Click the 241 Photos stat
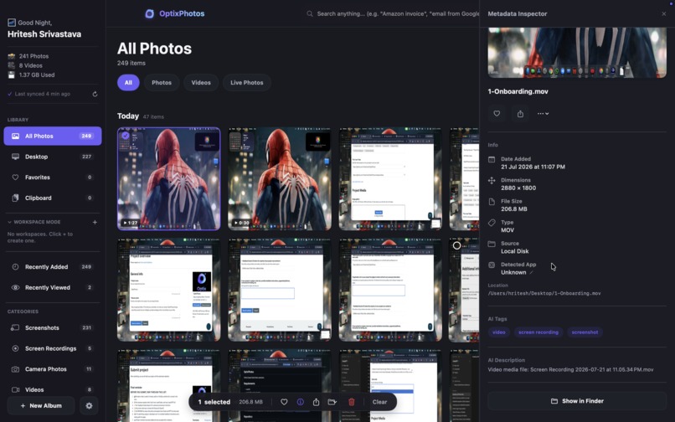Image resolution: width=675 pixels, height=422 pixels. click(33, 56)
